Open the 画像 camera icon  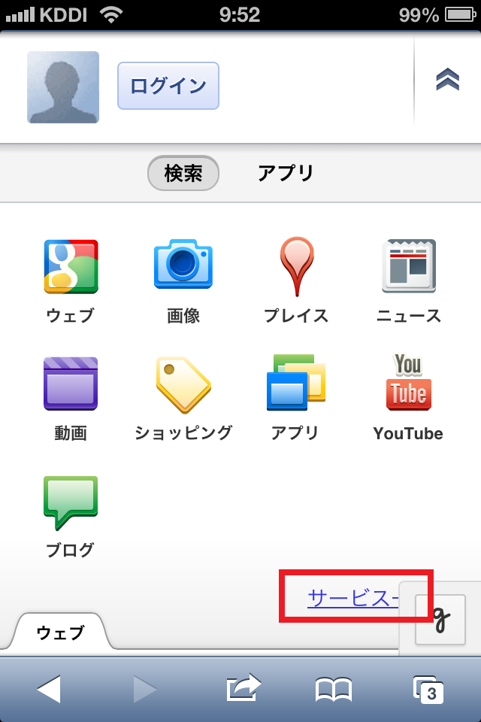pyautogui.click(x=183, y=264)
